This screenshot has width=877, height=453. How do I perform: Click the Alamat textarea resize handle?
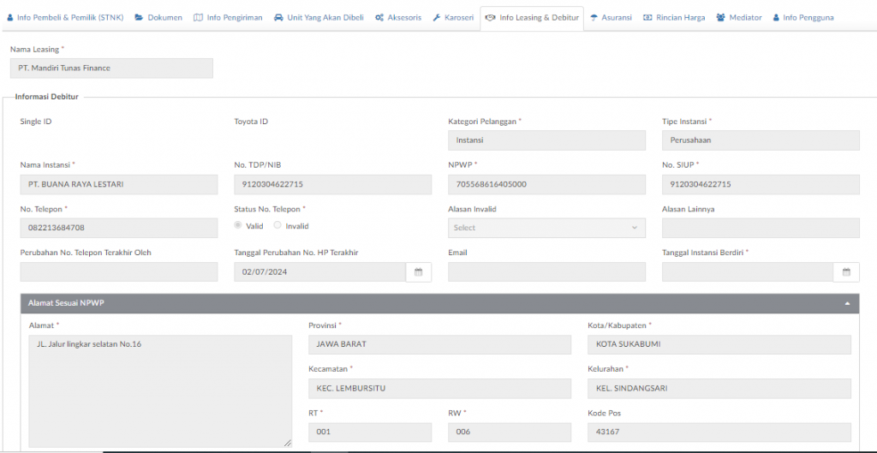tap(288, 443)
